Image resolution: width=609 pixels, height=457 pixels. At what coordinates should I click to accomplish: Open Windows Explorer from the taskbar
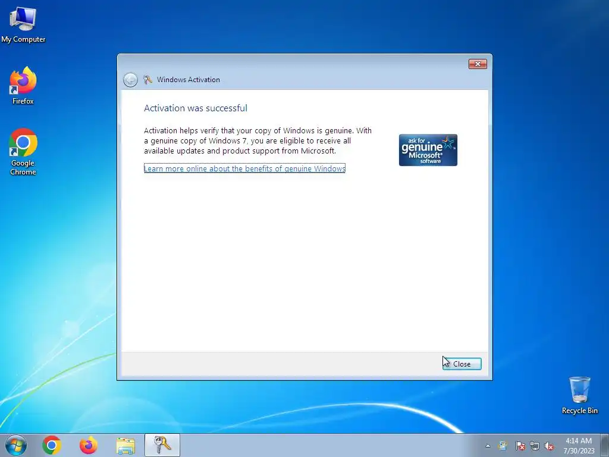tap(125, 446)
